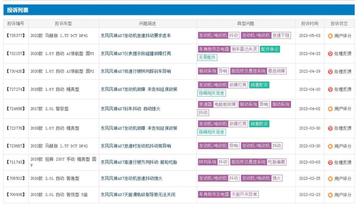Viewport: 357px width, 207px height.
Task: Click the date 2022-04-23
Action: tap(310, 53)
